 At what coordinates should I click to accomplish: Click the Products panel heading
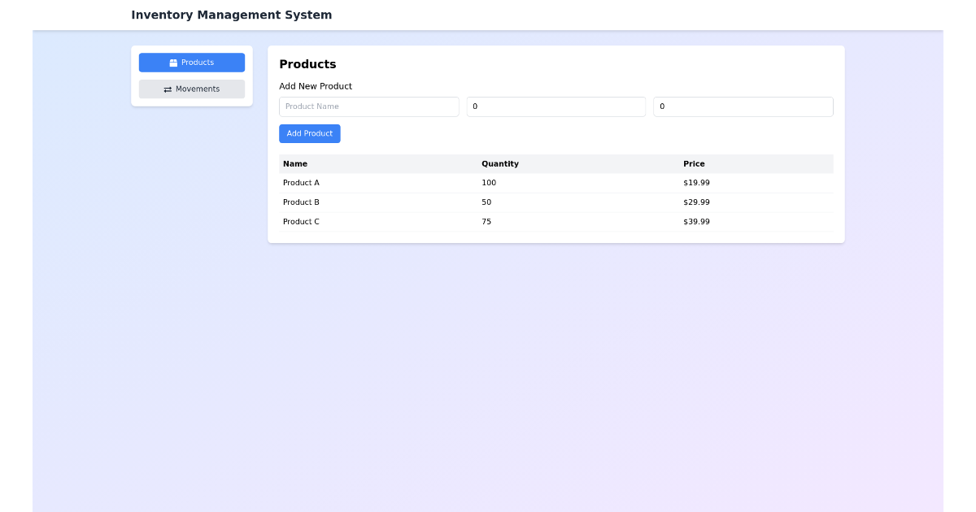point(307,64)
